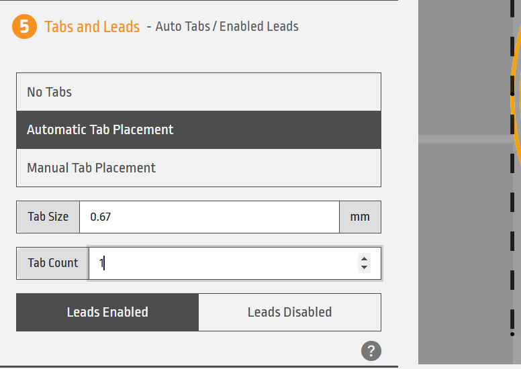Click the Tabs and Leads heading
Image resolution: width=521 pixels, height=369 pixels.
[x=92, y=27]
